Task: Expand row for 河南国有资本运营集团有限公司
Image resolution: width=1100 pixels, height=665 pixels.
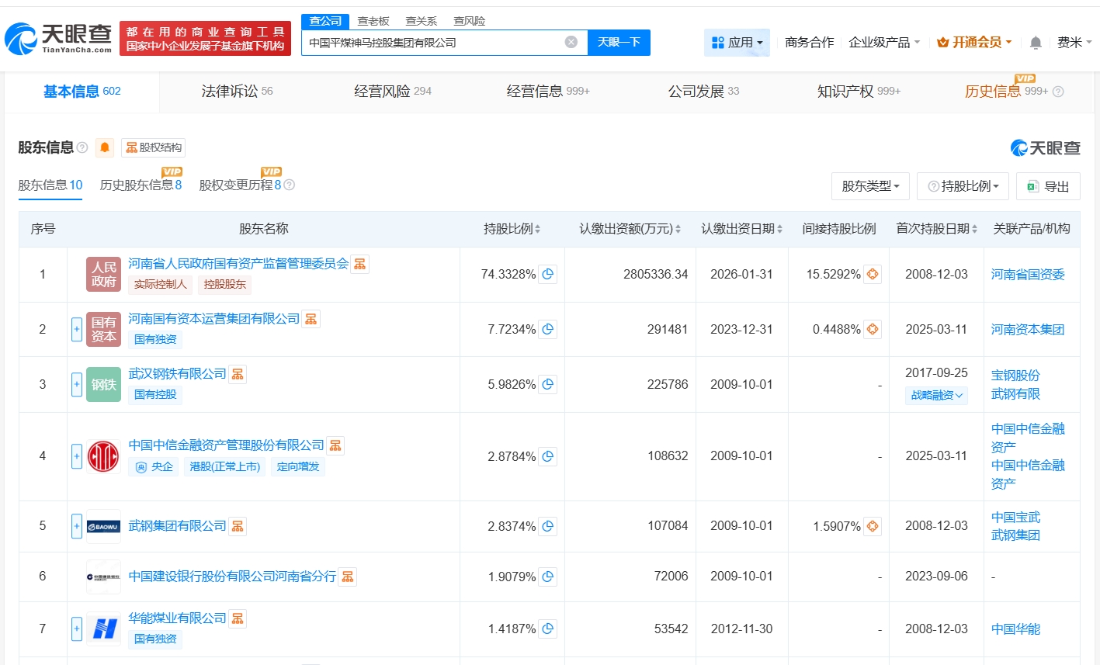Action: point(77,329)
